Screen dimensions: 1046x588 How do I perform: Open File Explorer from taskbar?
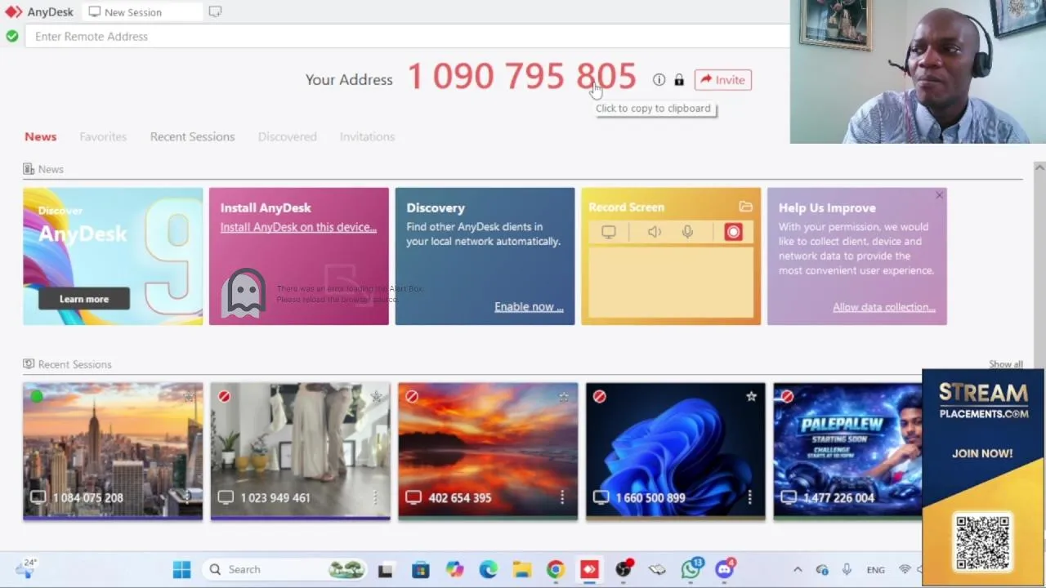pos(522,569)
